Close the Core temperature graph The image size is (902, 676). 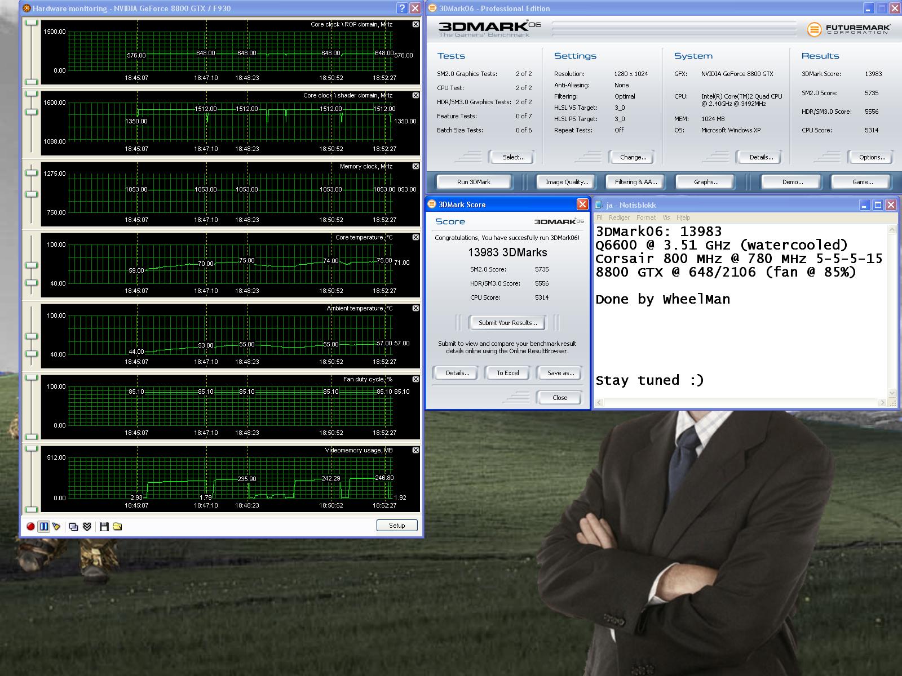pos(415,237)
